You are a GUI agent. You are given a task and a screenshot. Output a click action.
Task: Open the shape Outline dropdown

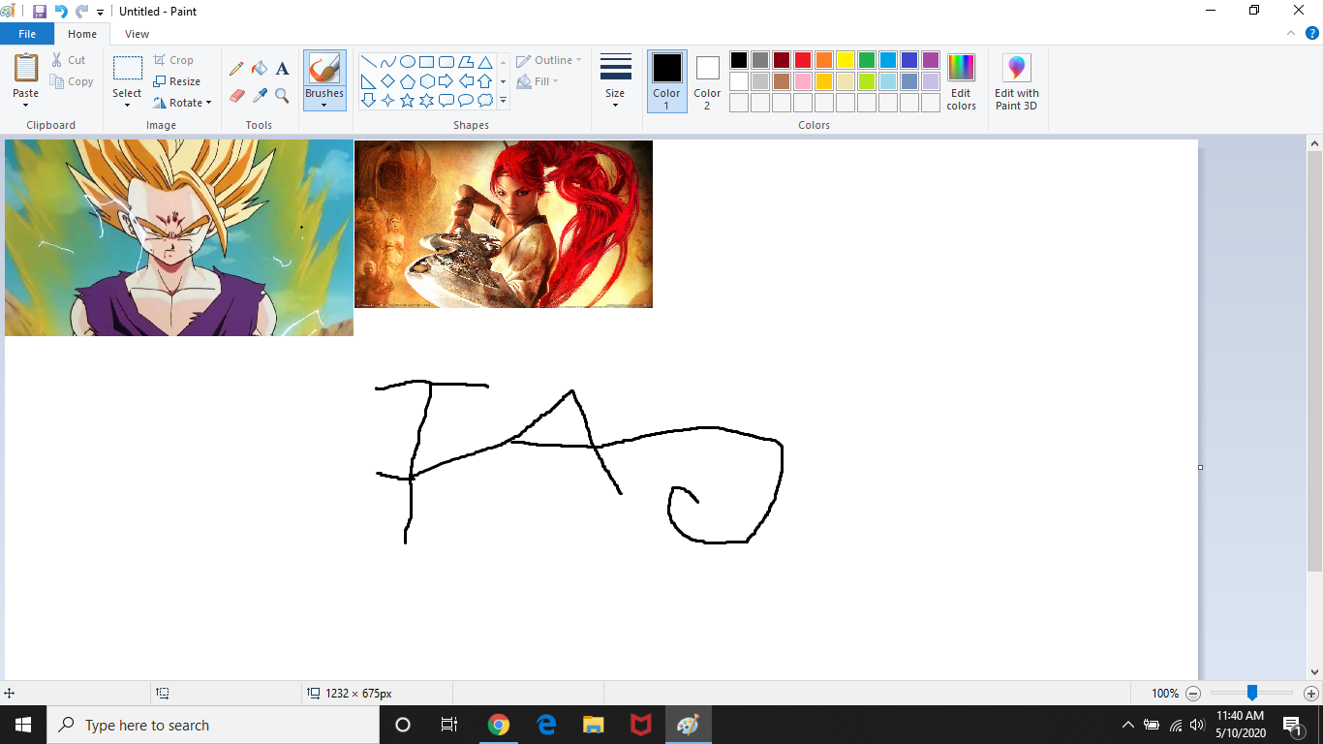pyautogui.click(x=549, y=60)
